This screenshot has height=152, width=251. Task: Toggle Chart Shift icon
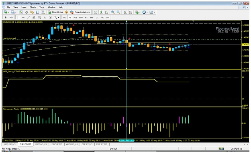(x=131, y=12)
